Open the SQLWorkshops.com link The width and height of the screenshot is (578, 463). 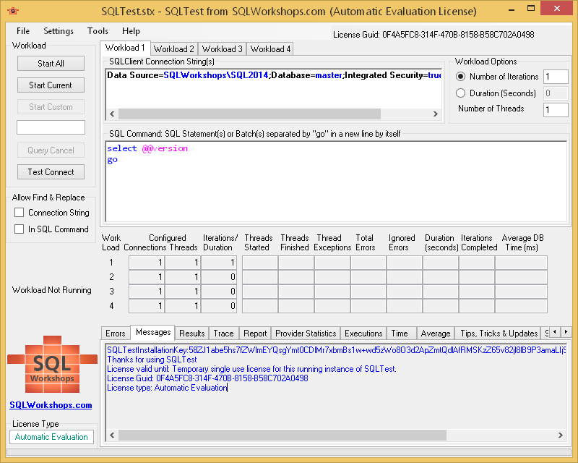click(x=51, y=405)
